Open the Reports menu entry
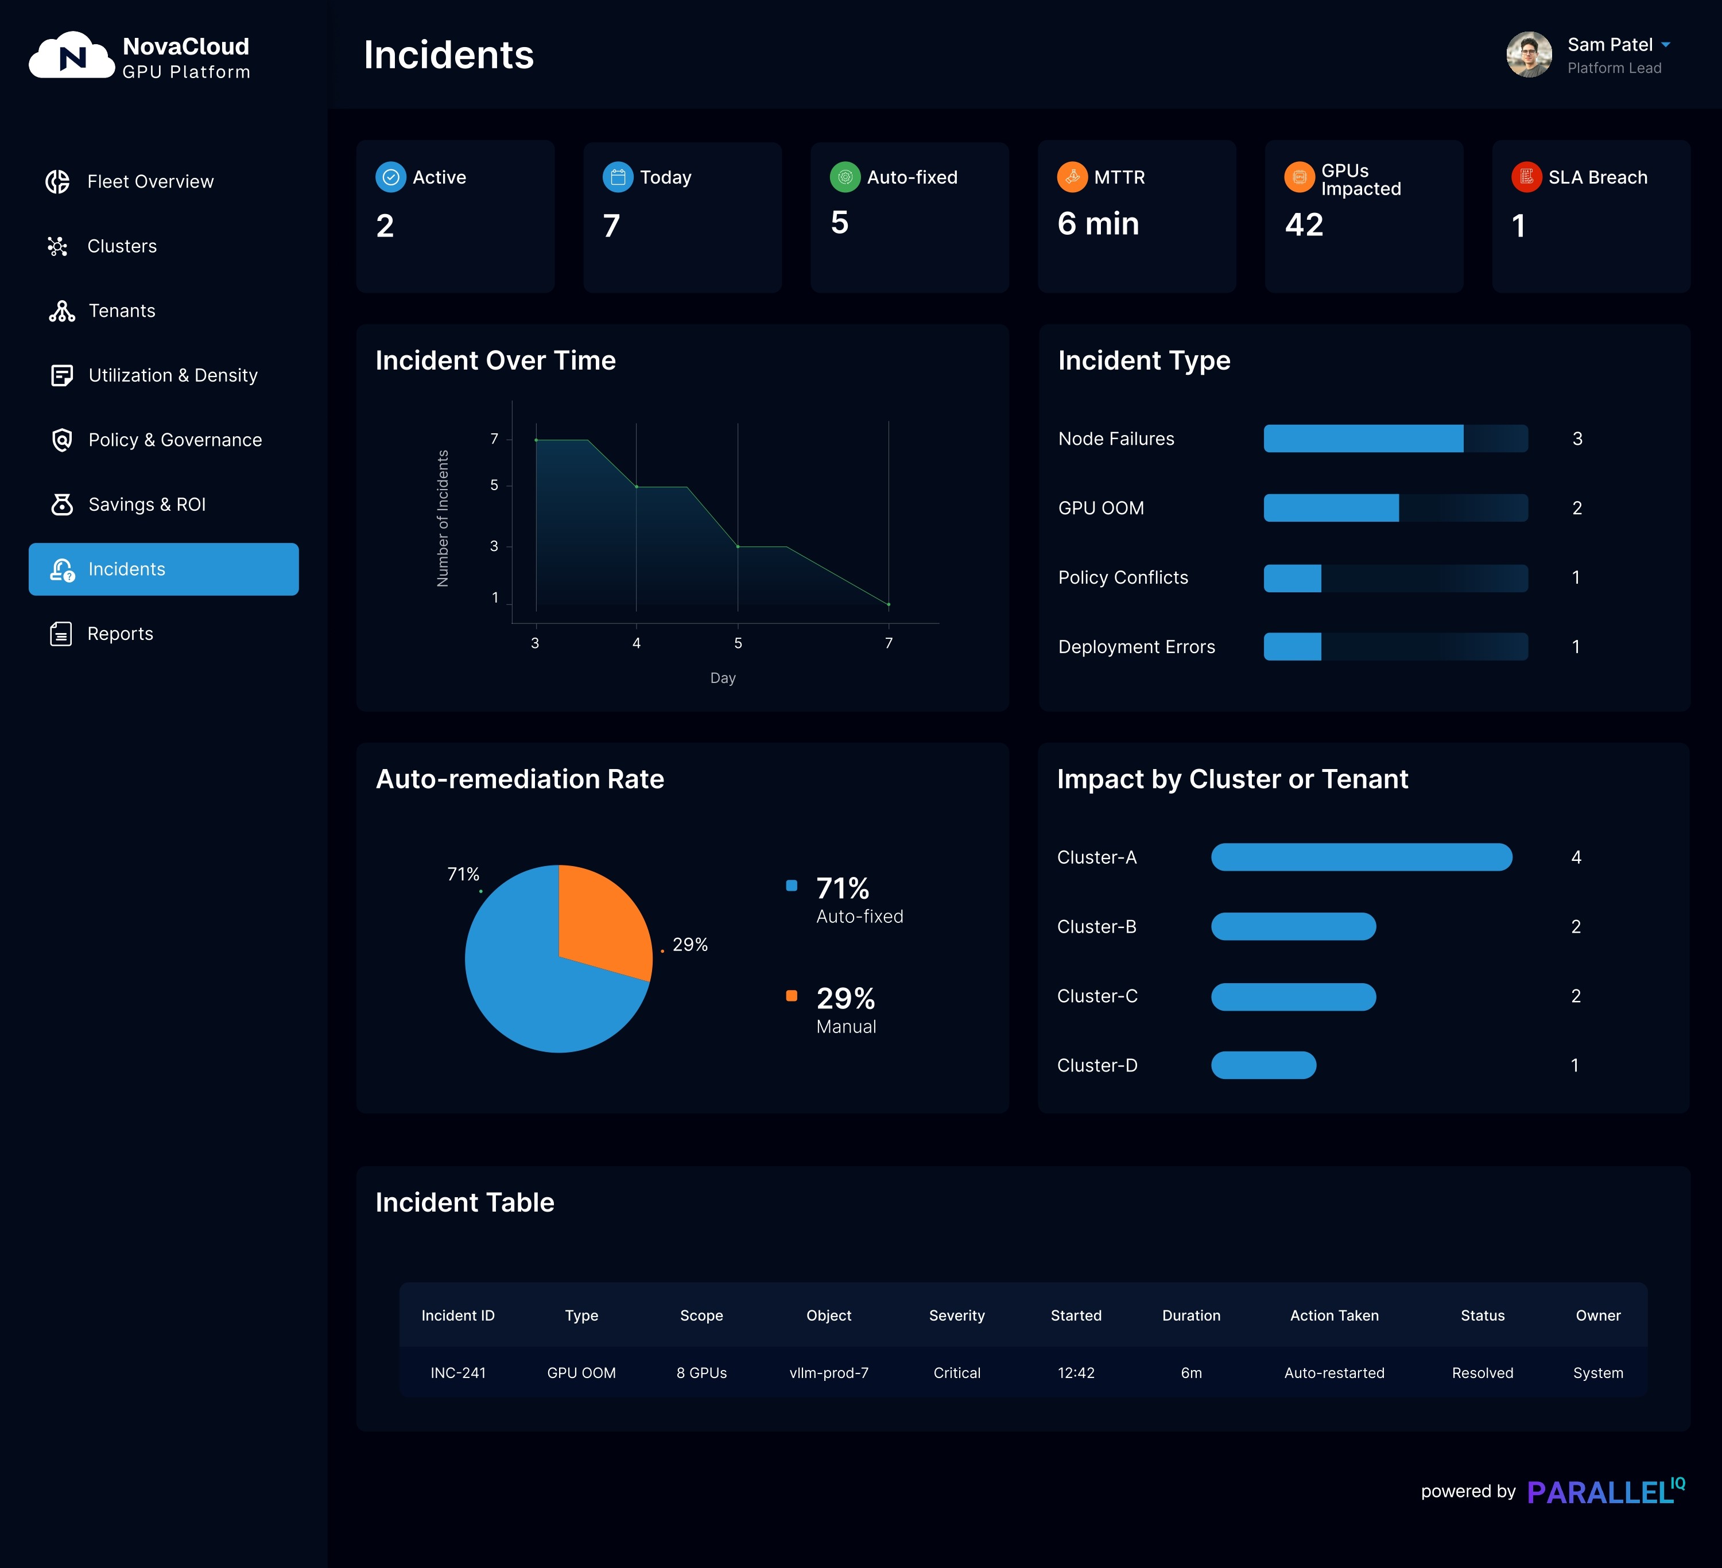1722x1568 pixels. pyautogui.click(x=121, y=634)
